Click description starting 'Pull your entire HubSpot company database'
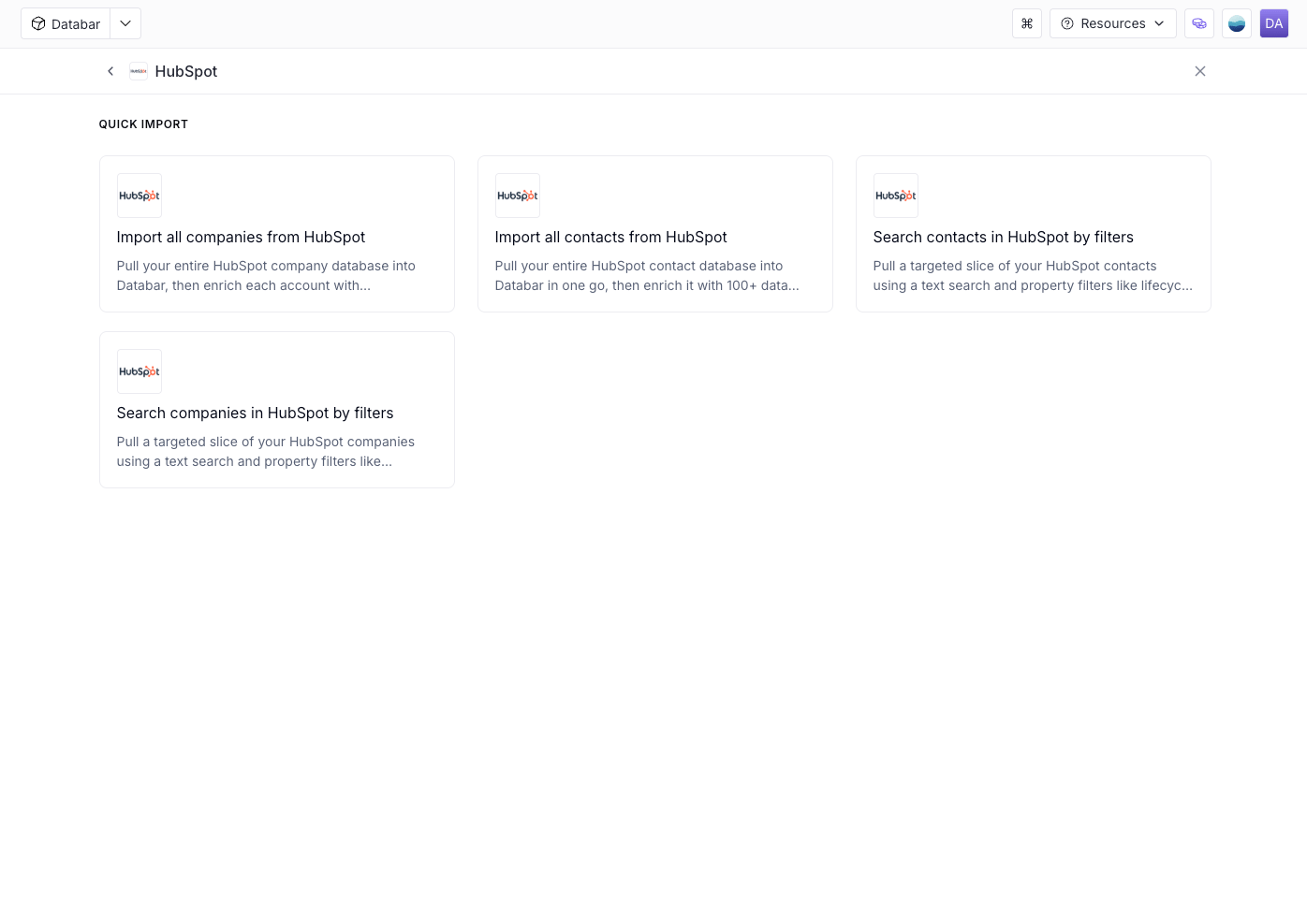1307x915 pixels. [x=266, y=276]
